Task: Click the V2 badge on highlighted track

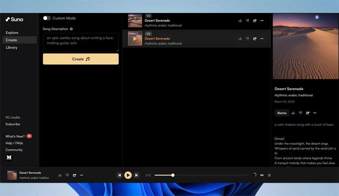Action: 148,34
